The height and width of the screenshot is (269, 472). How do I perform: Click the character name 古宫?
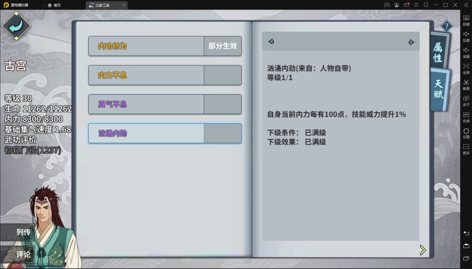point(15,66)
